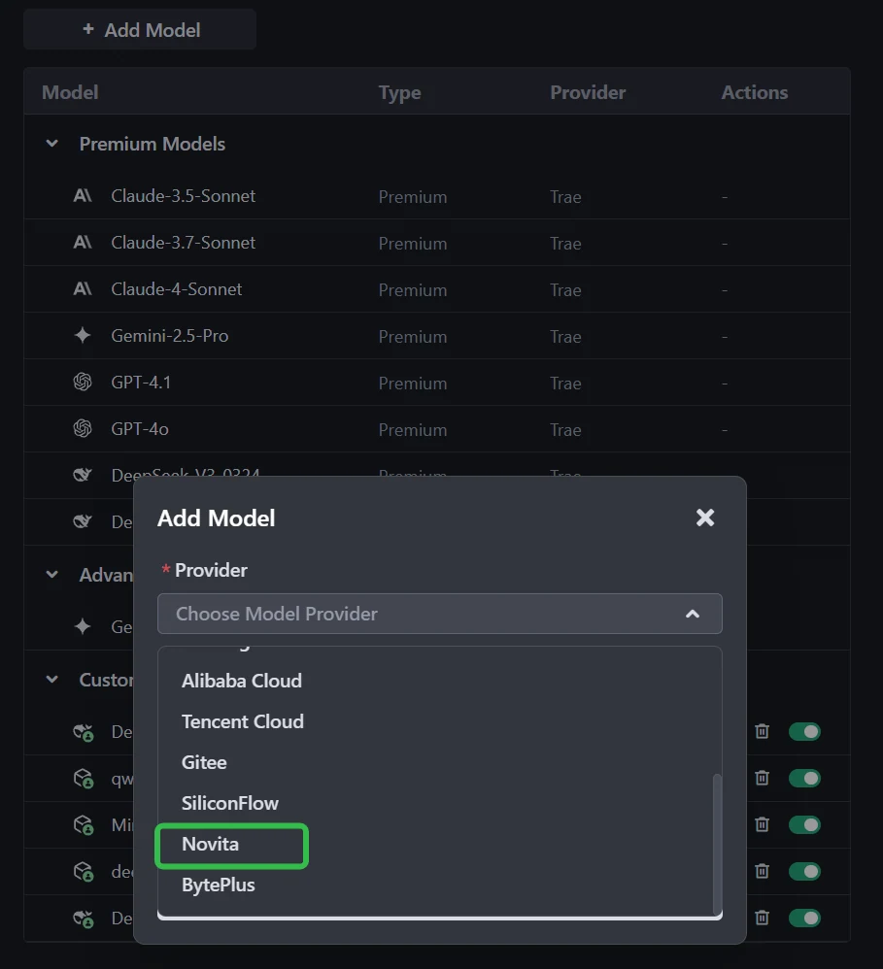Click the Add Model button
Viewport: 883px width, 969px height.
140,30
